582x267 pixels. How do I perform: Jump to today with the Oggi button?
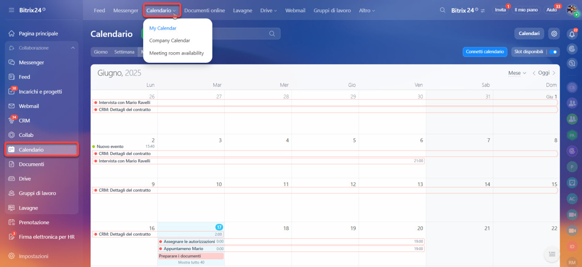544,73
